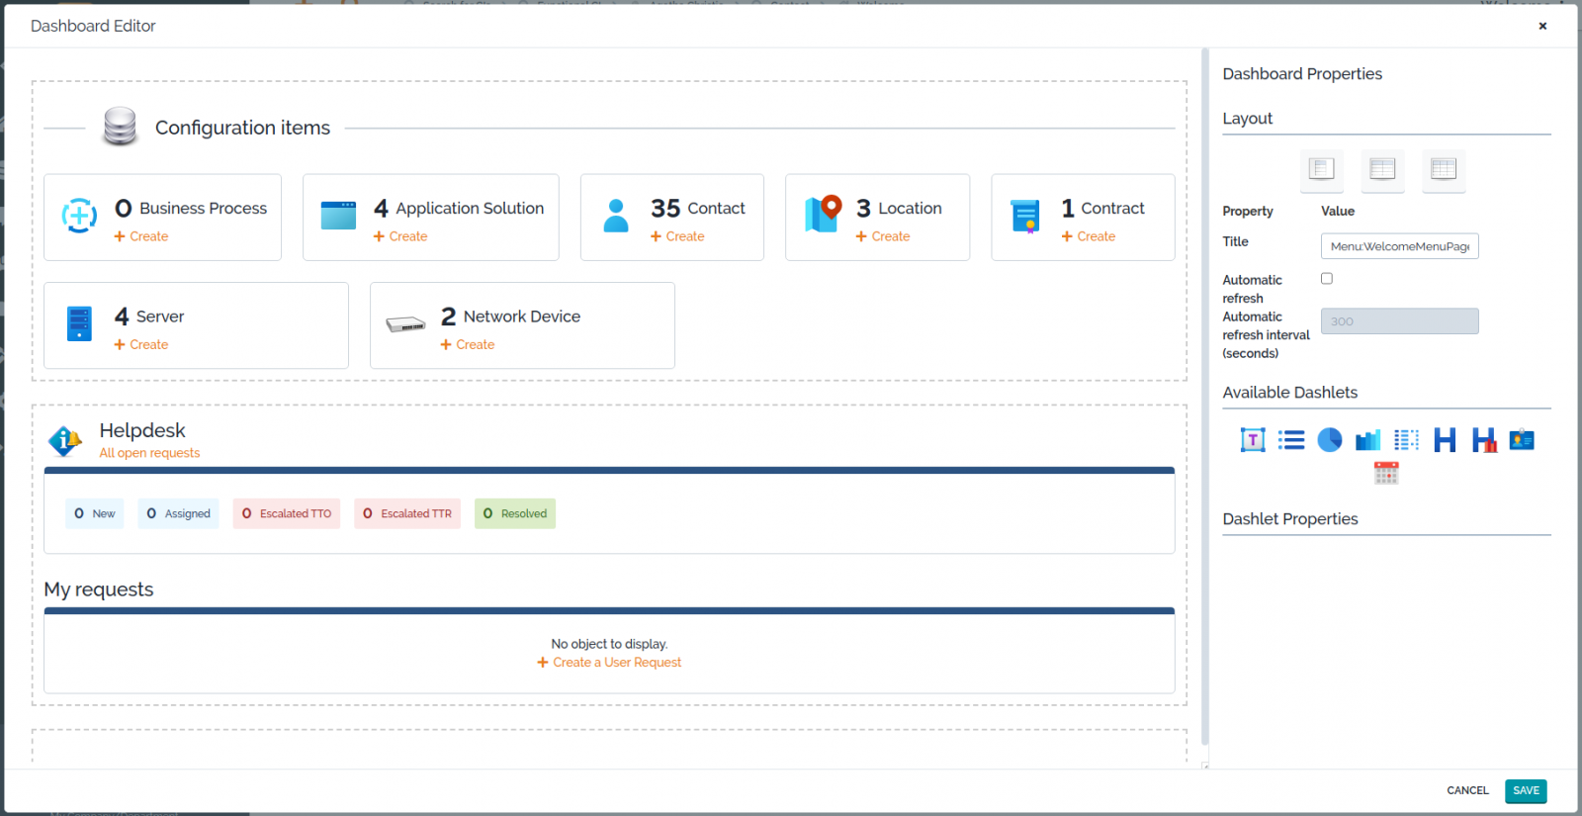Select the Escalated TTO status badge
This screenshot has width=1582, height=816.
click(x=287, y=513)
